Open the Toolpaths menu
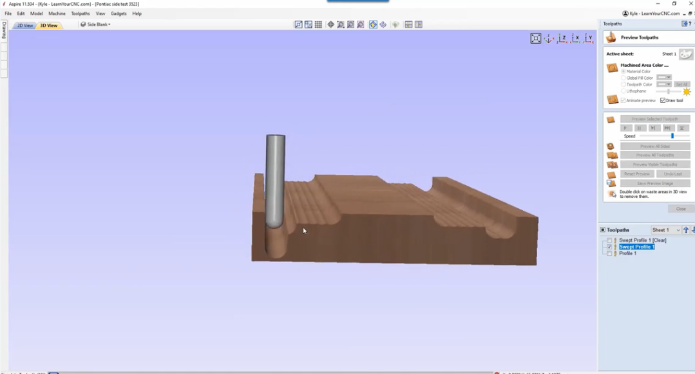 [x=79, y=13]
